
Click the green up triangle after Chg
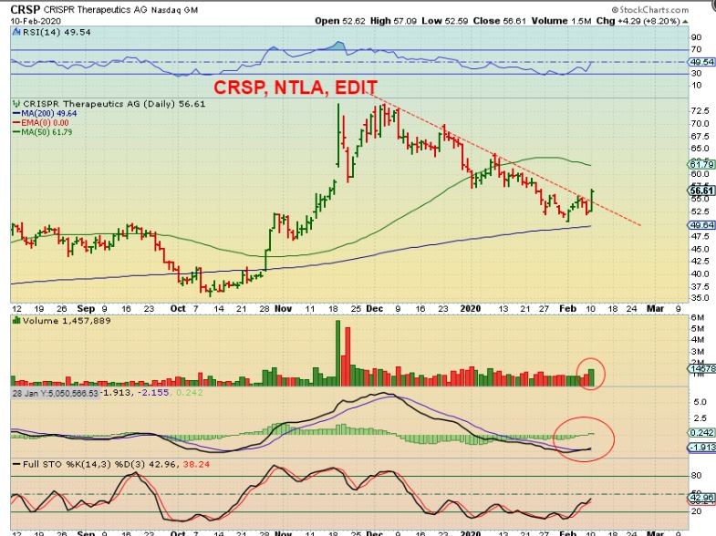685,22
